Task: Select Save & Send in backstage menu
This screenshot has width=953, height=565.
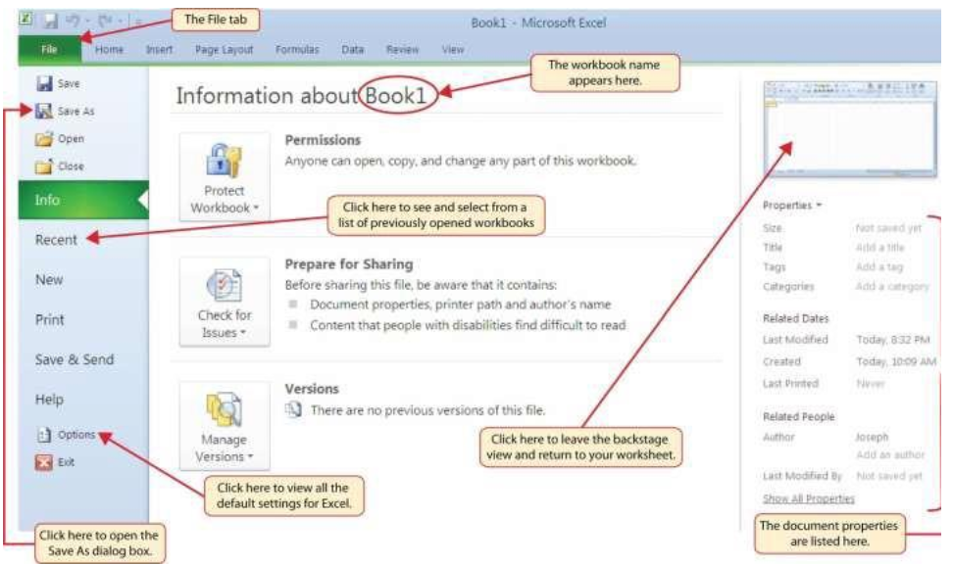Action: pos(75,359)
